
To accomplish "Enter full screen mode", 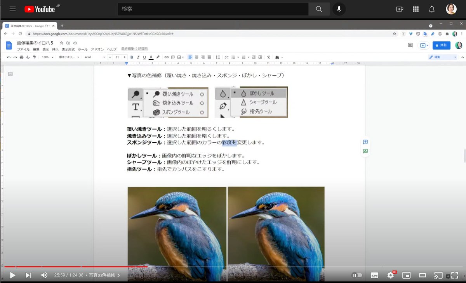I will tap(455, 275).
